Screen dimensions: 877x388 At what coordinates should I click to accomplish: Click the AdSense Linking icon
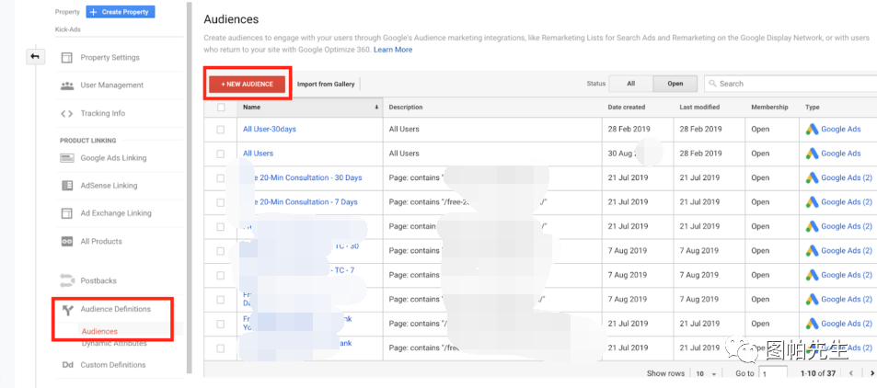(66, 186)
